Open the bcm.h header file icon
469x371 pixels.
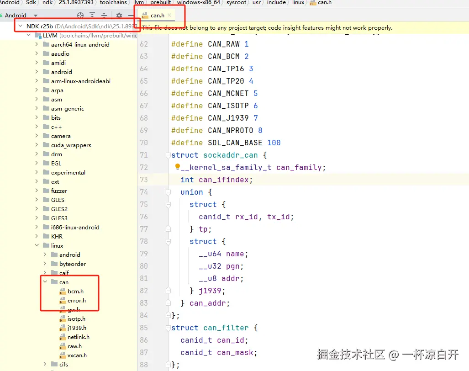point(63,291)
